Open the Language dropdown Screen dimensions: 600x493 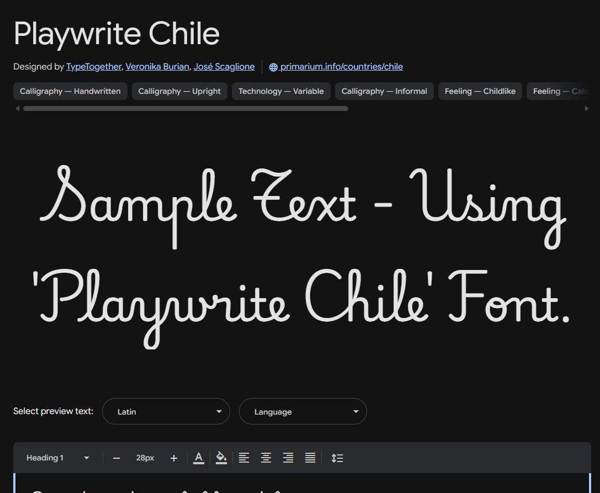click(303, 411)
